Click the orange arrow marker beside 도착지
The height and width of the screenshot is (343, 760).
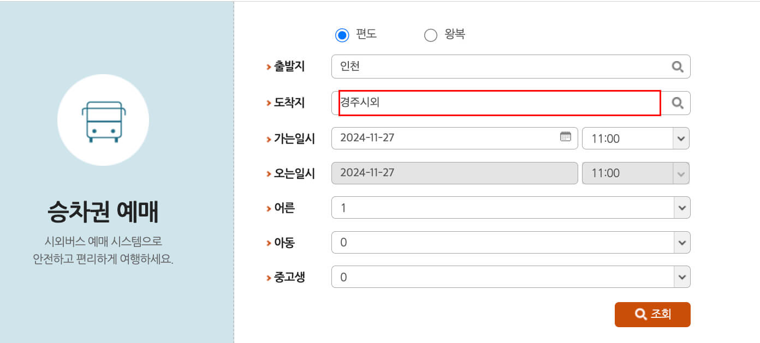269,103
